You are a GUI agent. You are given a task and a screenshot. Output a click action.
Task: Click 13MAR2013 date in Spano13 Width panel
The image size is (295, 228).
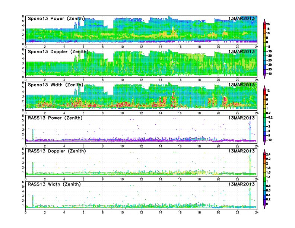point(241,85)
